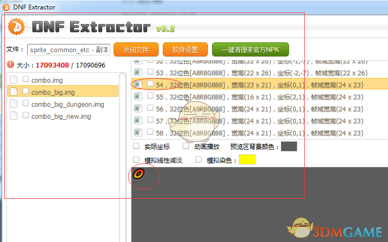Click image icon of frame row 56
This screenshot has height=242, width=388.
pyautogui.click(x=138, y=108)
